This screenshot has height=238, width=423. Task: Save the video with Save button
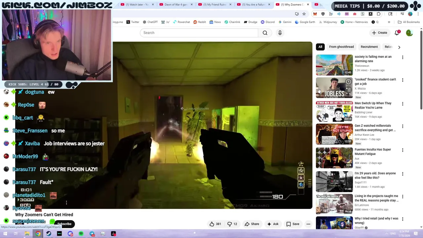coord(293,224)
